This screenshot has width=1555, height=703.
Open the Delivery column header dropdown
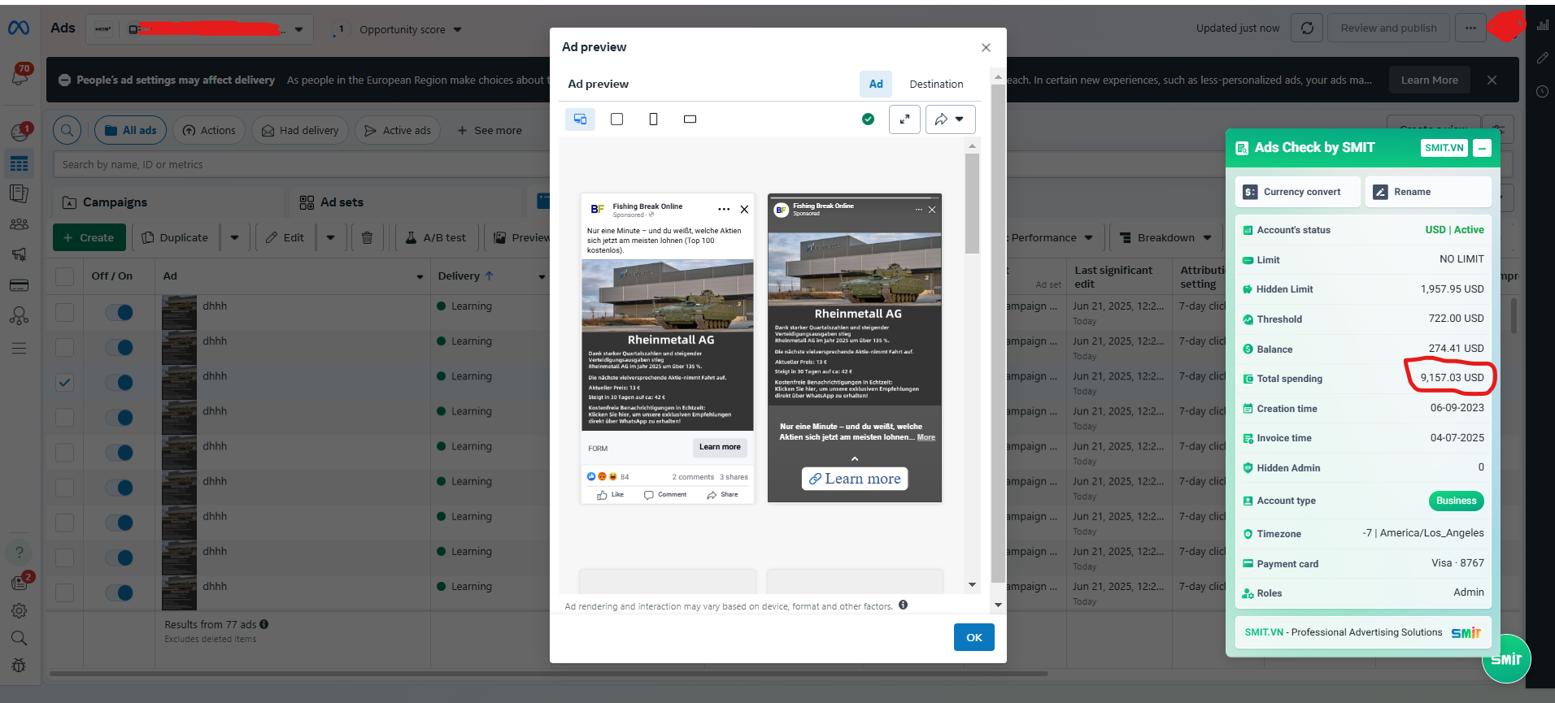(542, 276)
